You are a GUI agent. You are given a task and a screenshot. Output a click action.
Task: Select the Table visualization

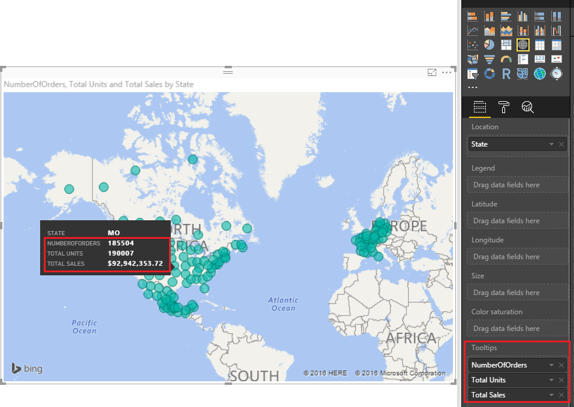540,45
